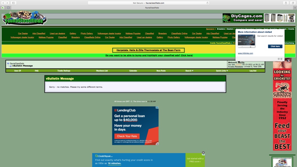Click the FaunaClassifieds logo
The height and width of the screenshot is (167, 297).
(25, 18)
